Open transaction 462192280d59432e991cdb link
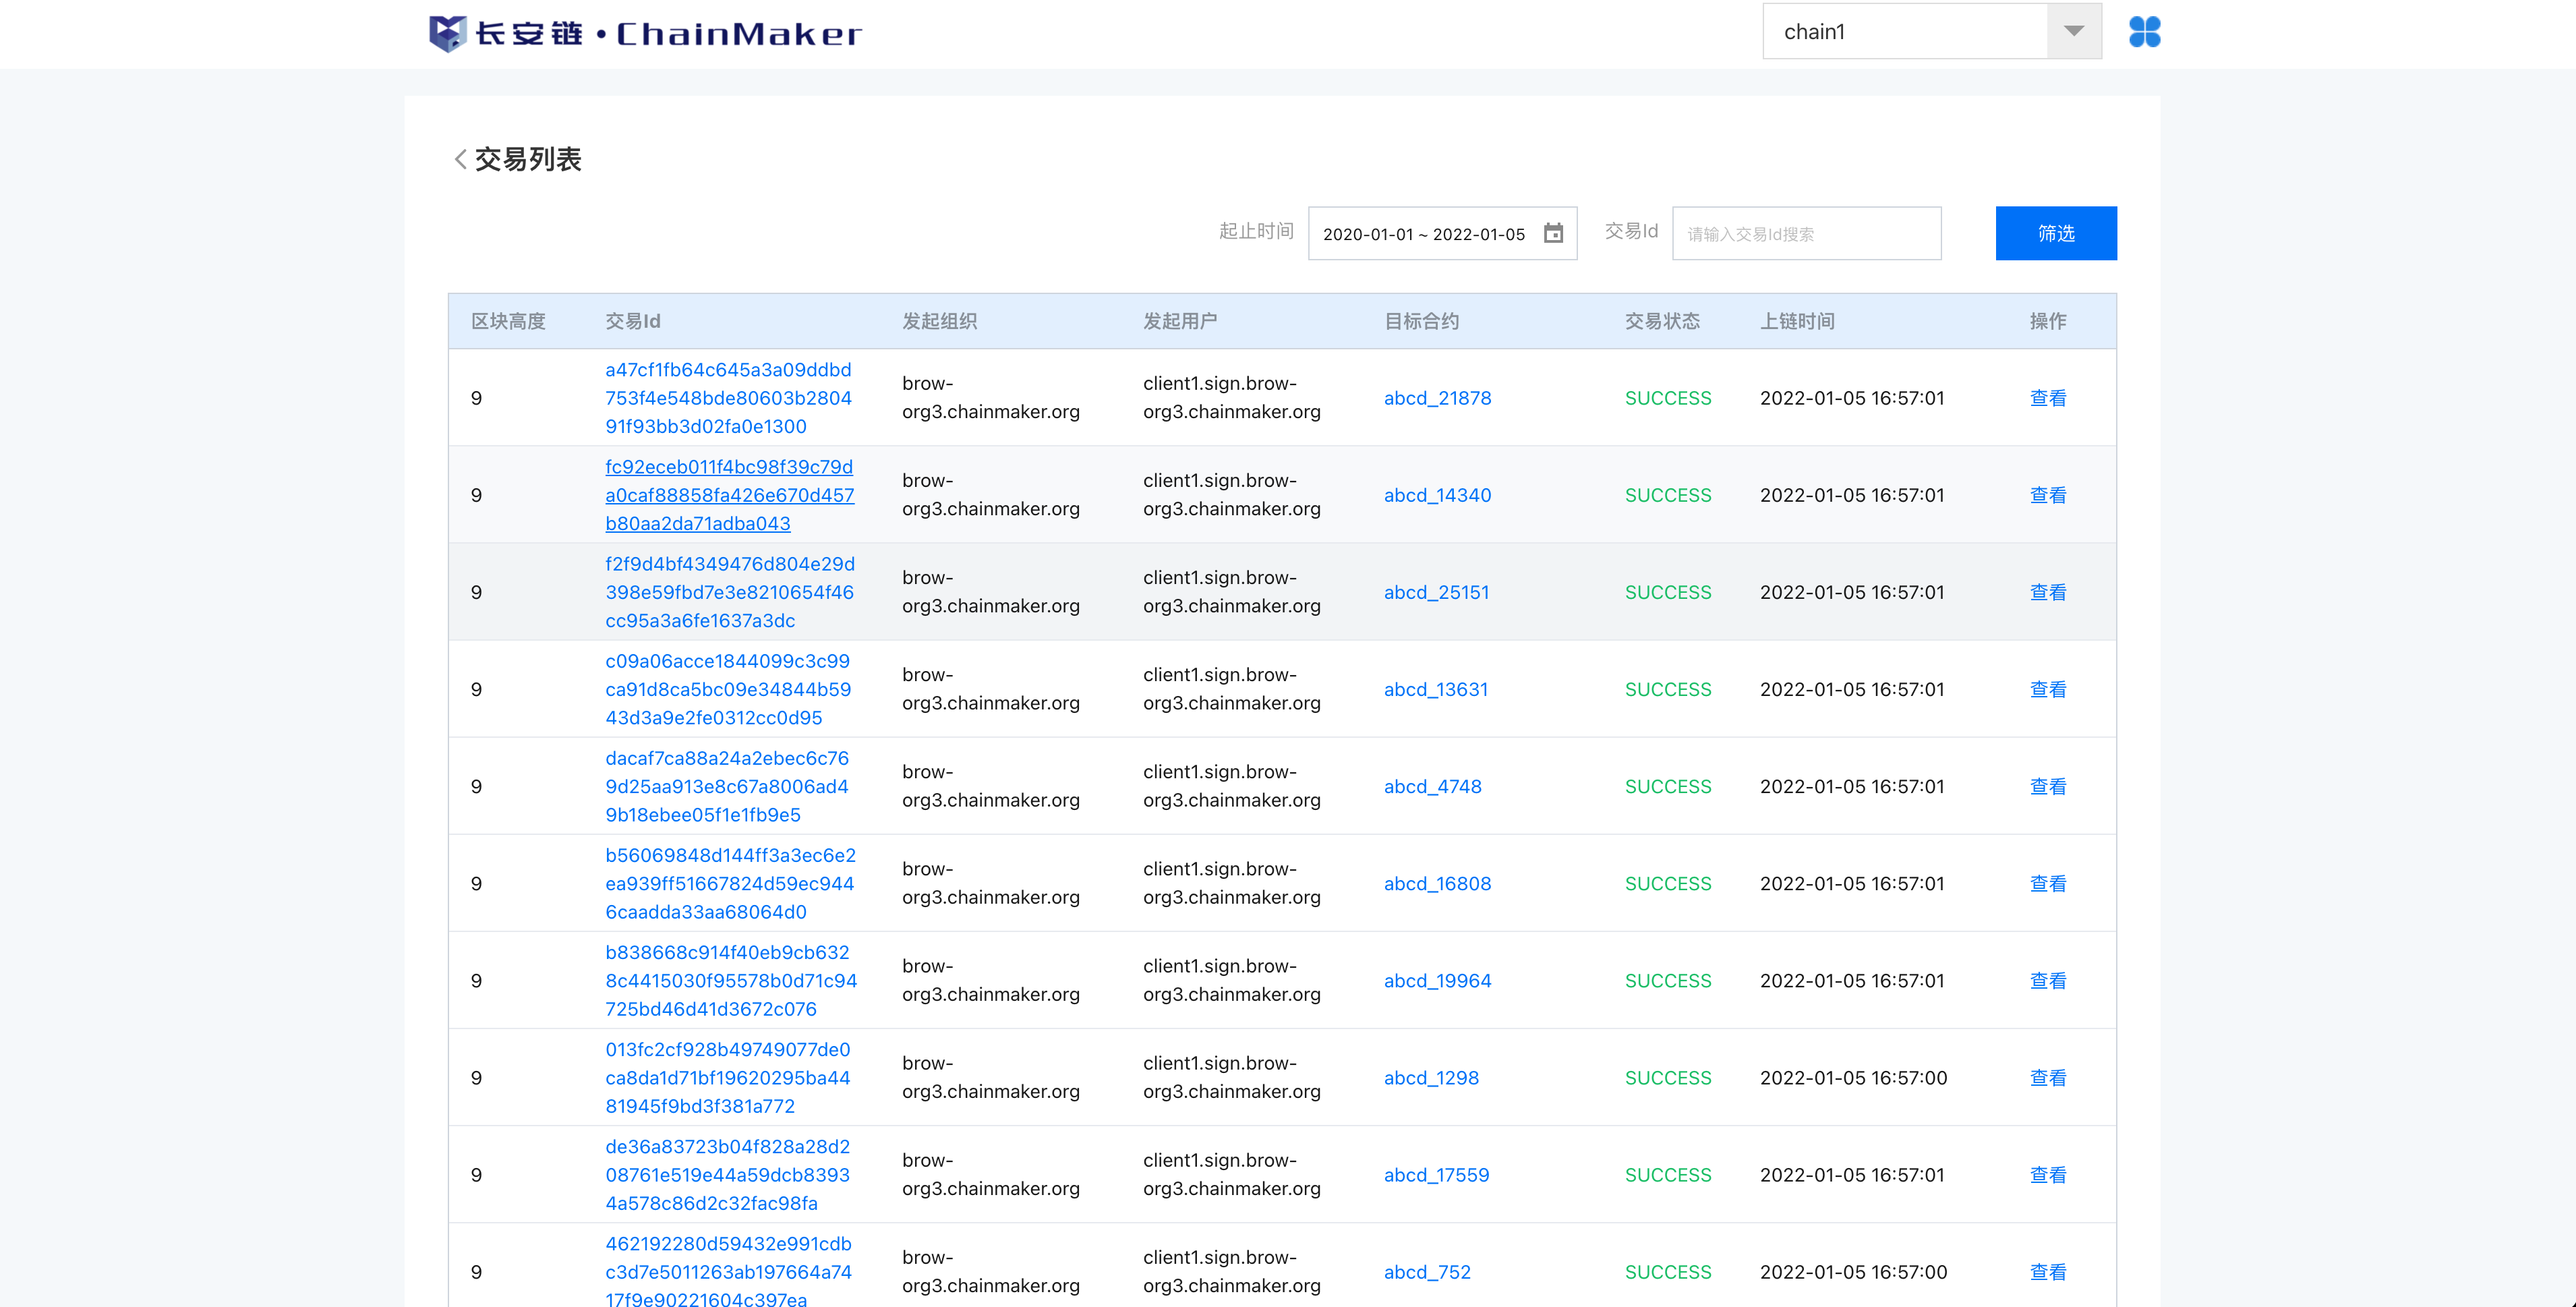2576x1307 pixels. point(729,1270)
